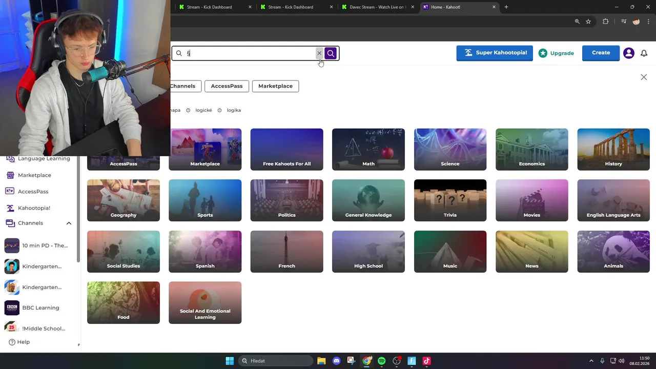Open Language Learning in the sidebar
The width and height of the screenshot is (656, 369).
point(38,158)
